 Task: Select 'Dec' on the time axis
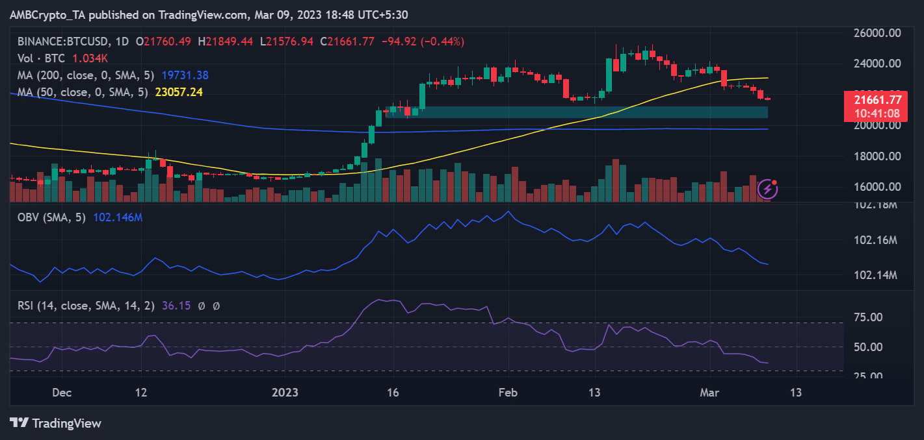[62, 393]
